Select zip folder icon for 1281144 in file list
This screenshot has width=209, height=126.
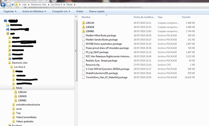click(84, 23)
